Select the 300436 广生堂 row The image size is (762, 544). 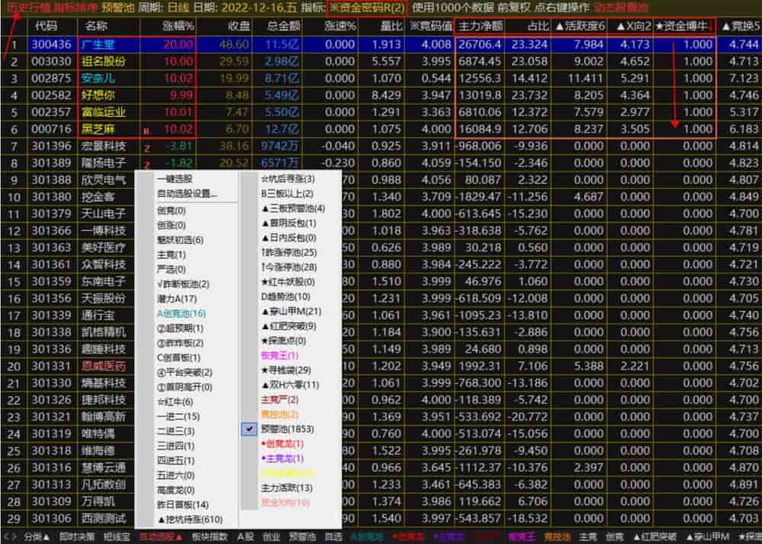381,45
